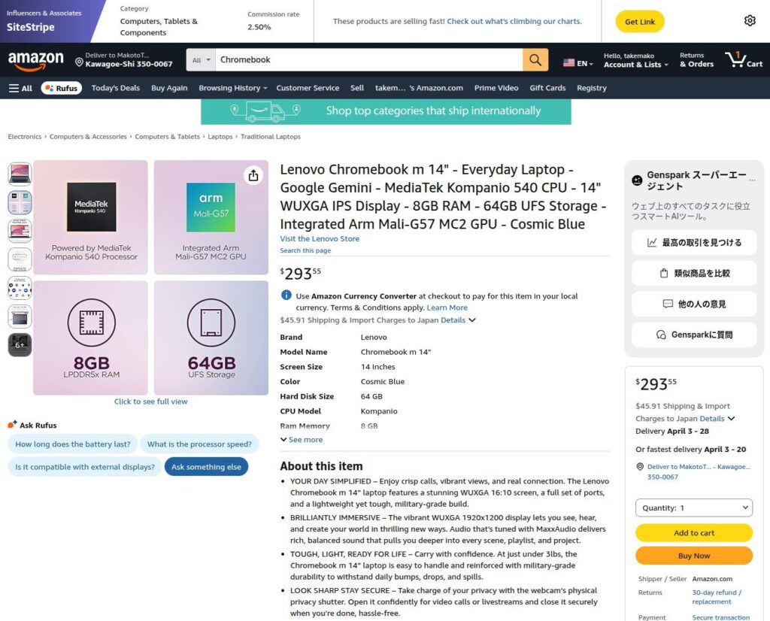
Task: Share this product via share icon
Action: pyautogui.click(x=253, y=175)
